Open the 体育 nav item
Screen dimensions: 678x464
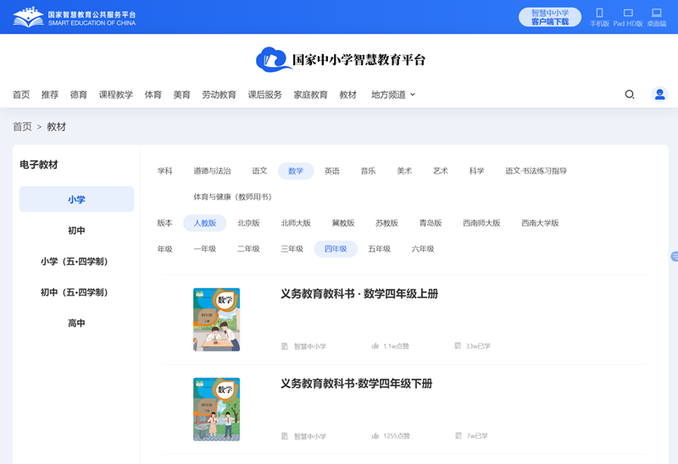153,95
